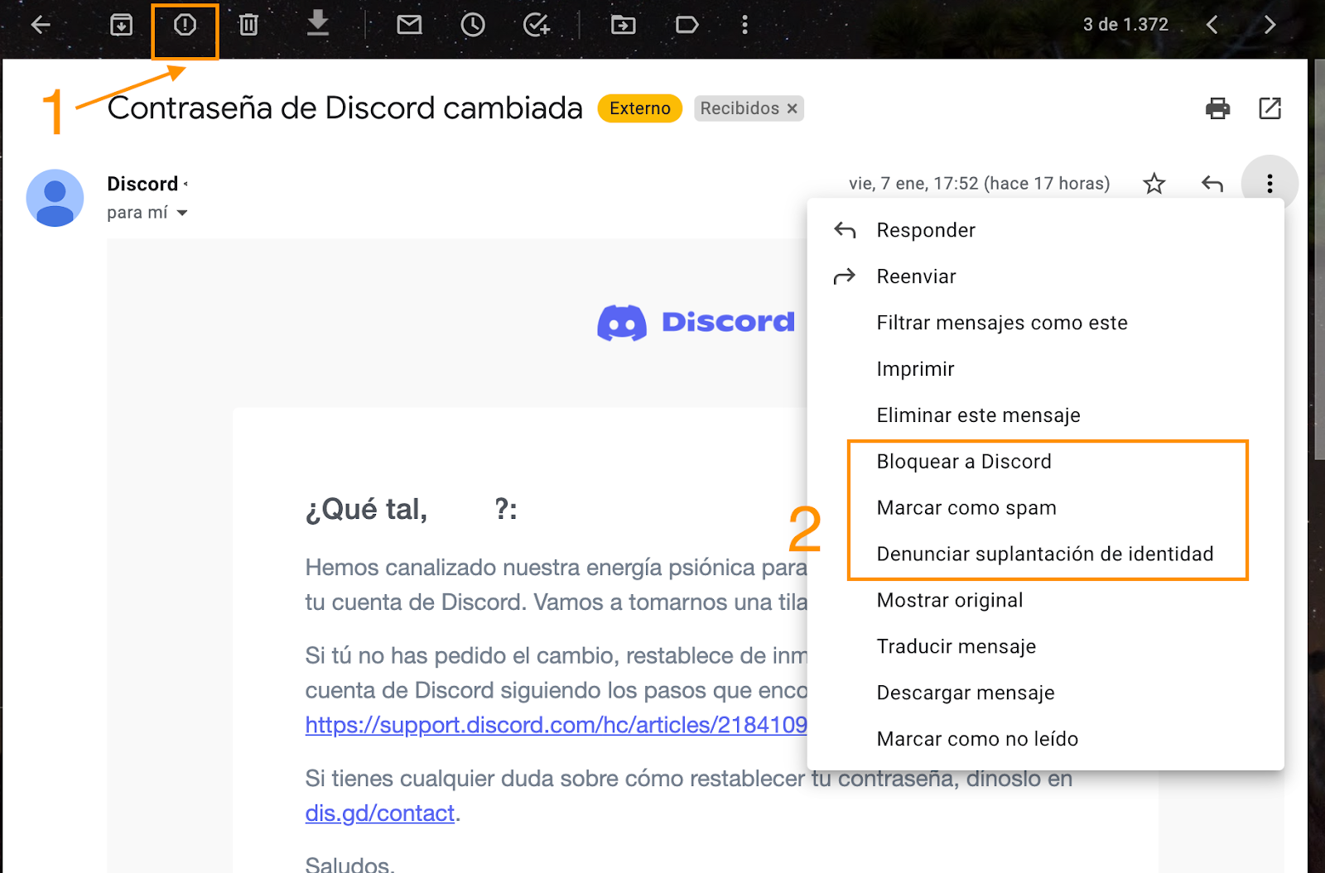
Task: Select Mostrar original
Action: pos(1045,601)
